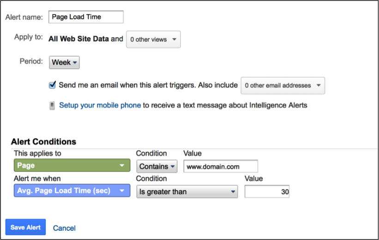379x240 pixels.
Task: Toggle the email notification checkbox
Action: 52,85
